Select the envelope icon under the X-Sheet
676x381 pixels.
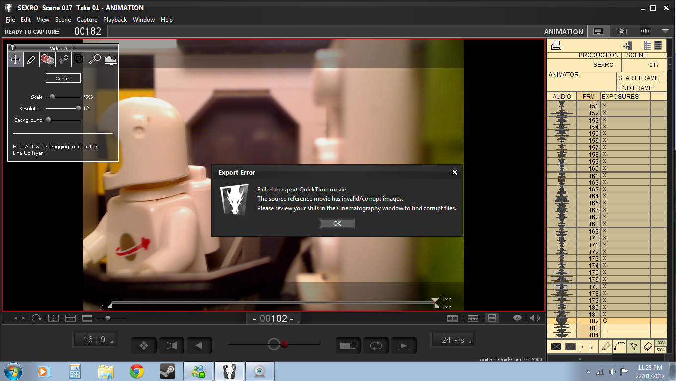pyautogui.click(x=556, y=346)
